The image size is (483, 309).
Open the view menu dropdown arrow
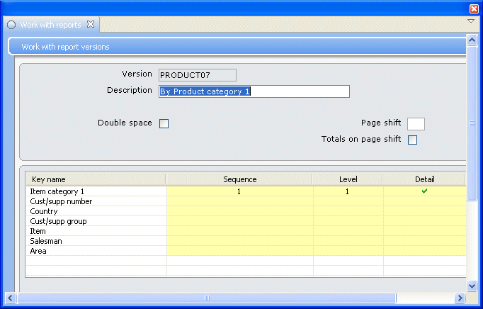(470, 21)
